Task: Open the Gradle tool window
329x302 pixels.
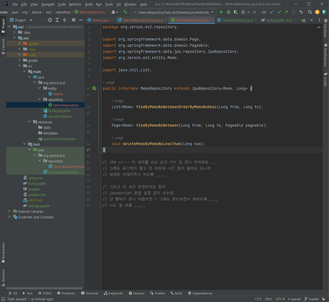Action: coord(325,79)
